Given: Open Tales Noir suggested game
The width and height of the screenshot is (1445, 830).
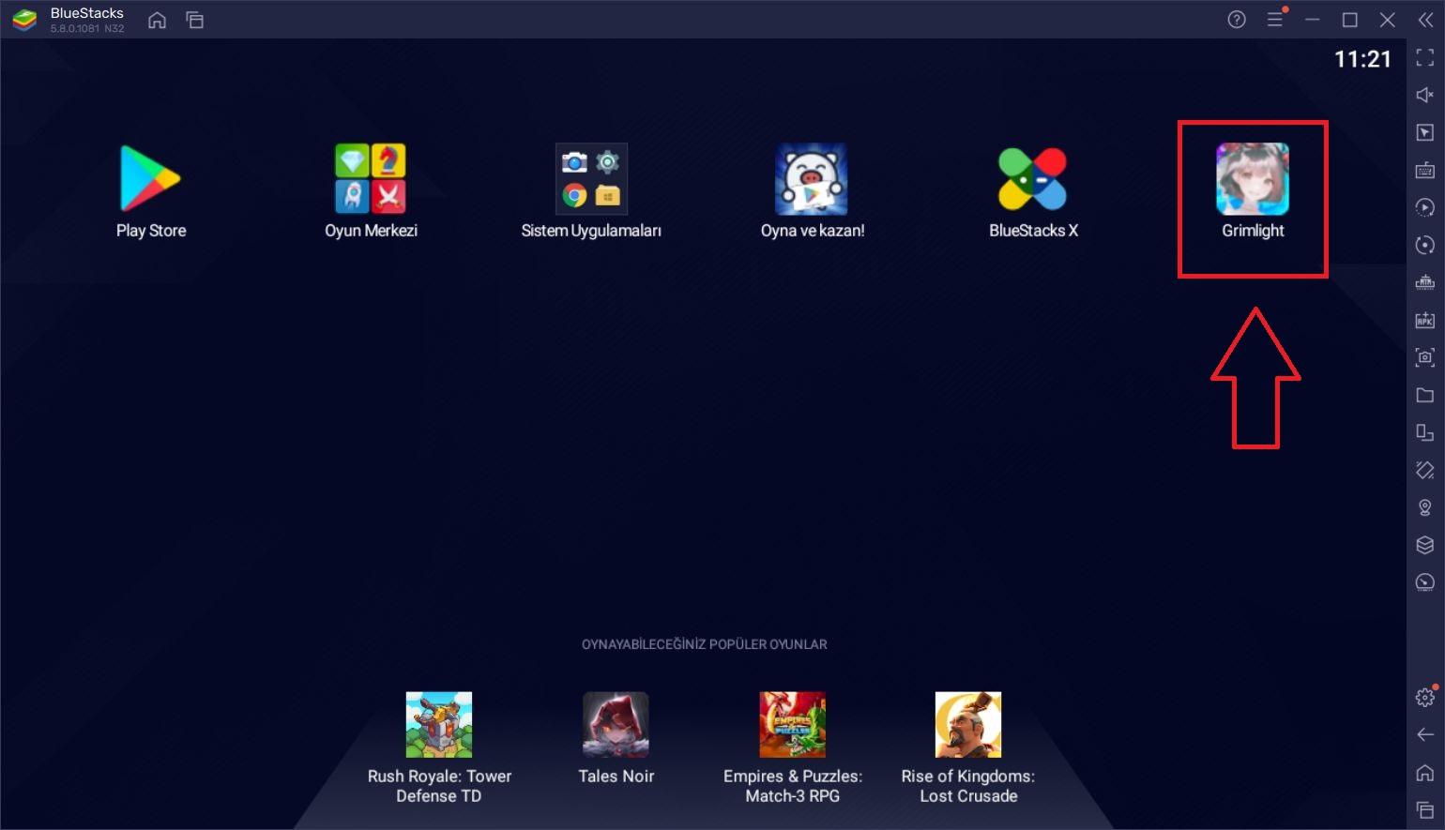Looking at the screenshot, I should [616, 725].
